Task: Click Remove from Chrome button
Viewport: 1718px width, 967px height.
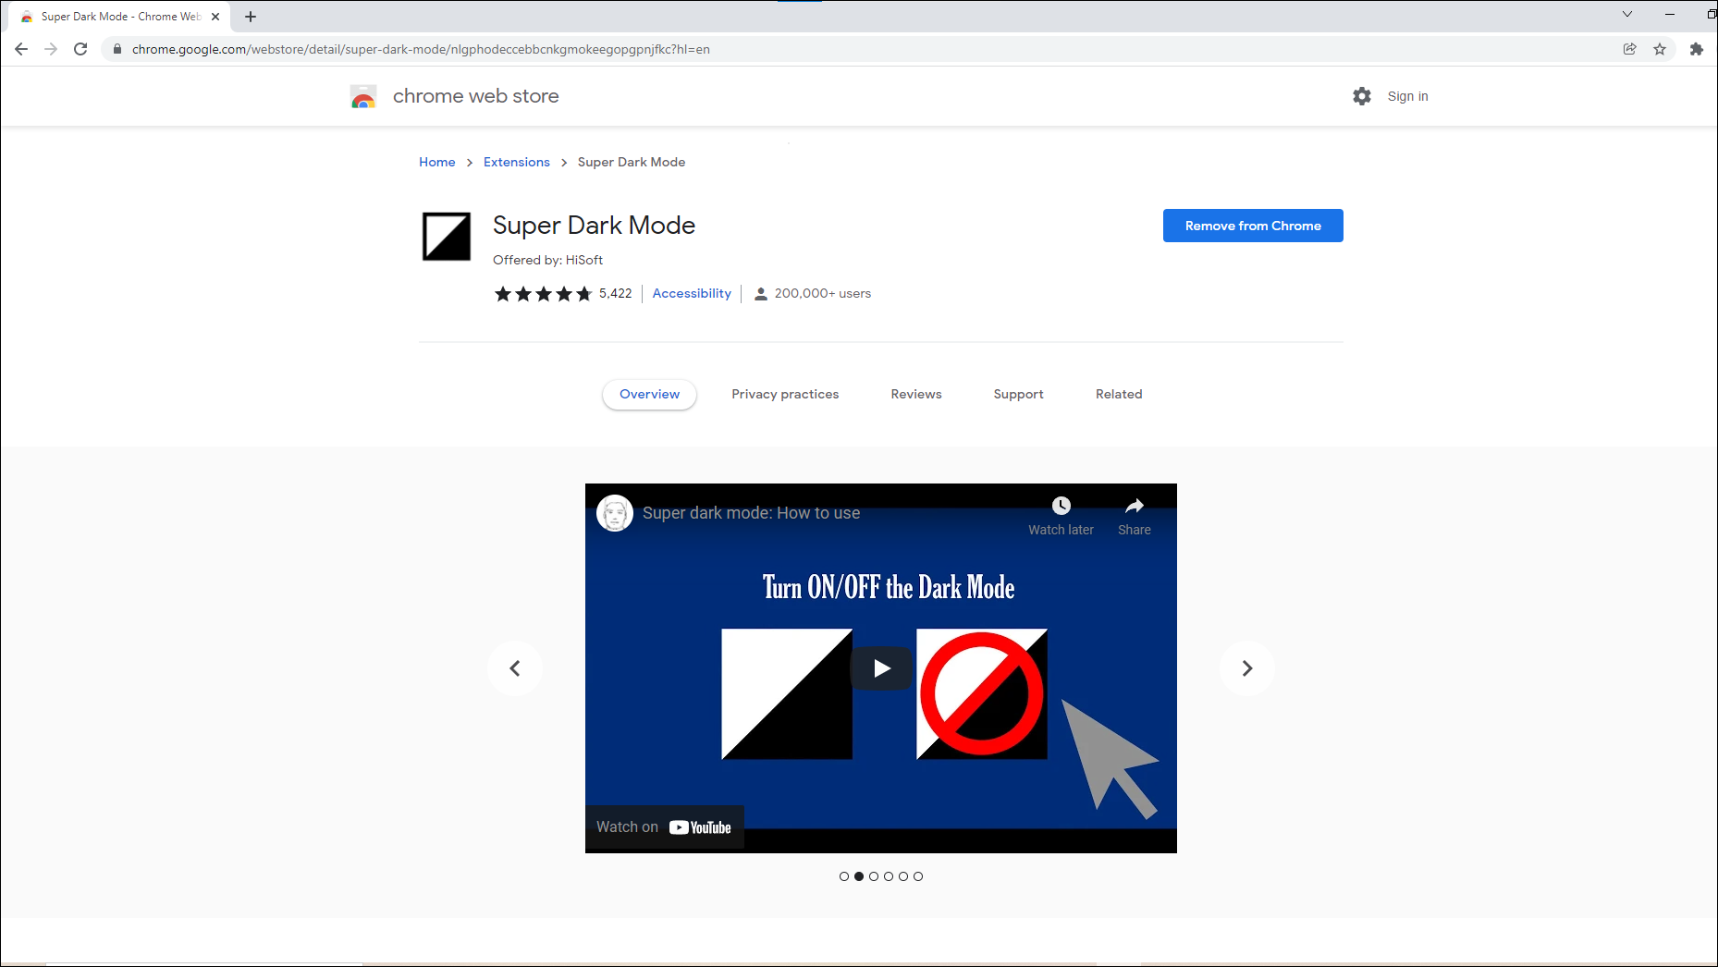Action: (x=1253, y=226)
